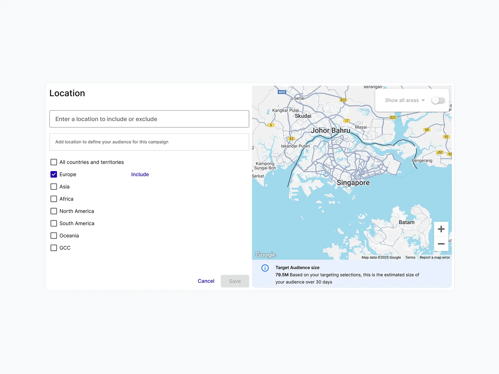The image size is (499, 374).
Task: Toggle the Show all areas switch
Action: [x=438, y=100]
